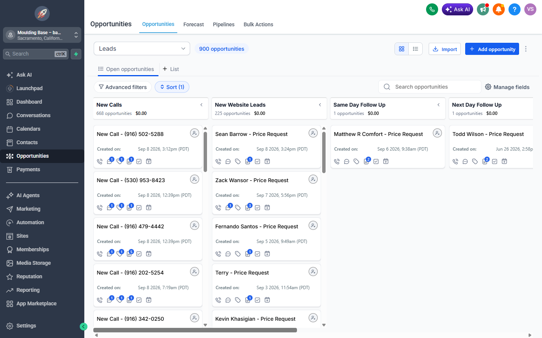Image resolution: width=542 pixels, height=338 pixels.
Task: Collapse the sidebar with green arrow button
Action: [84, 327]
